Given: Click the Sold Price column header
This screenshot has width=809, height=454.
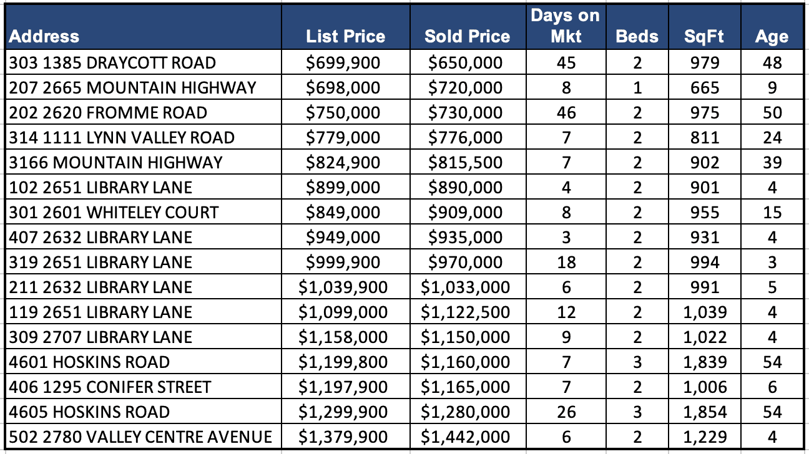Looking at the screenshot, I should tap(467, 36).
